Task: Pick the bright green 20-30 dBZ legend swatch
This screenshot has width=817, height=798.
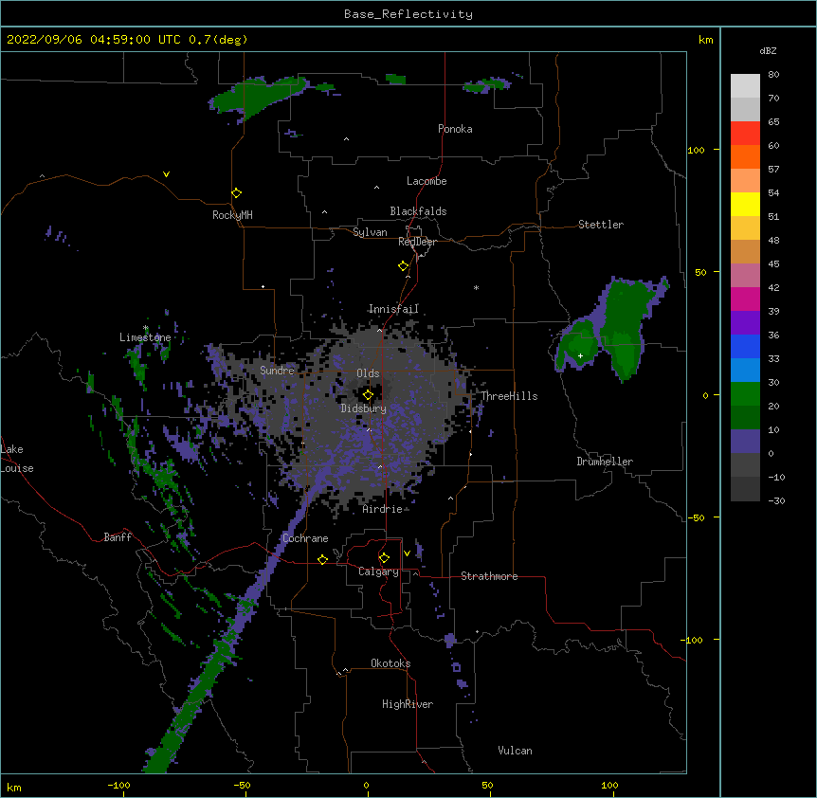Action: (745, 394)
